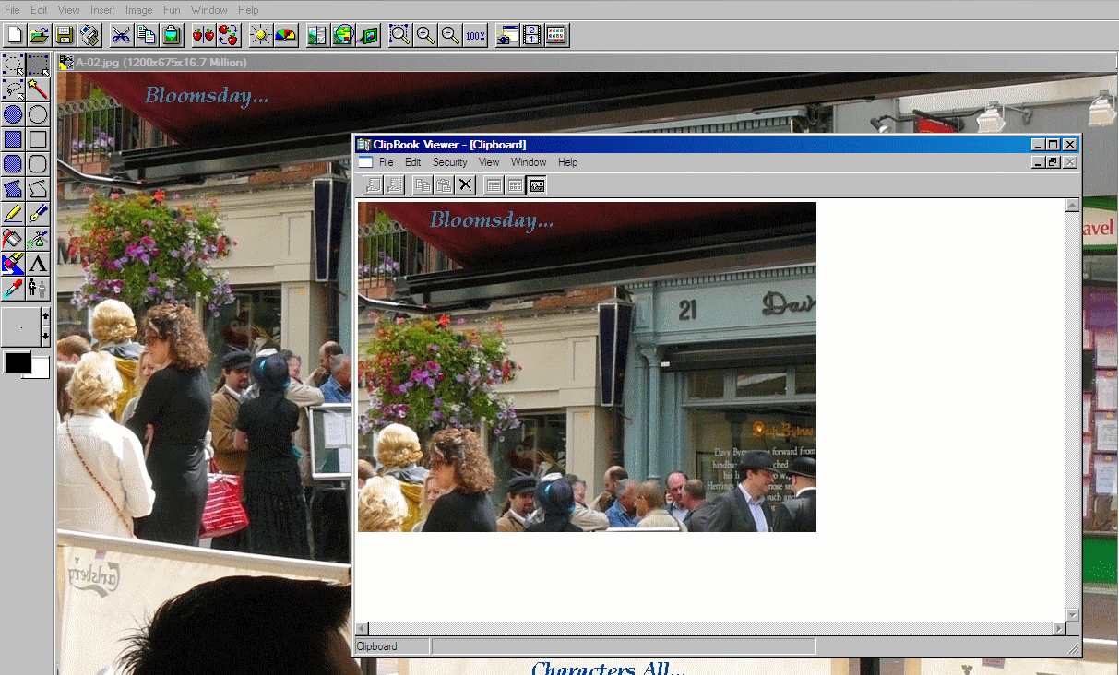Zoom in with the plus magnifier
Viewport: 1119px width, 675px height.
pos(425,35)
